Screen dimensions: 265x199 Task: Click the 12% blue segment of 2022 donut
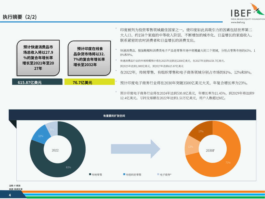[x=41, y=136]
